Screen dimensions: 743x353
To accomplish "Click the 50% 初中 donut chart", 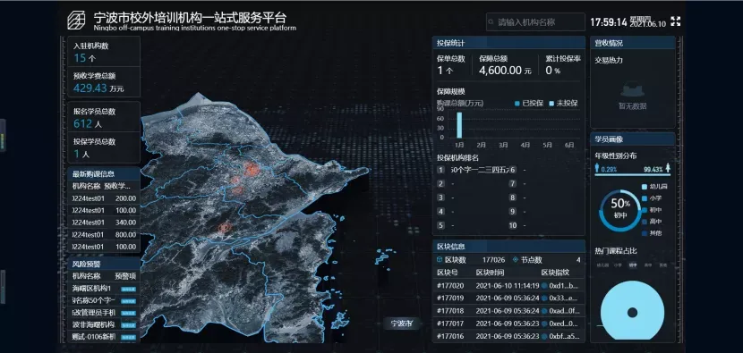I will (x=620, y=210).
